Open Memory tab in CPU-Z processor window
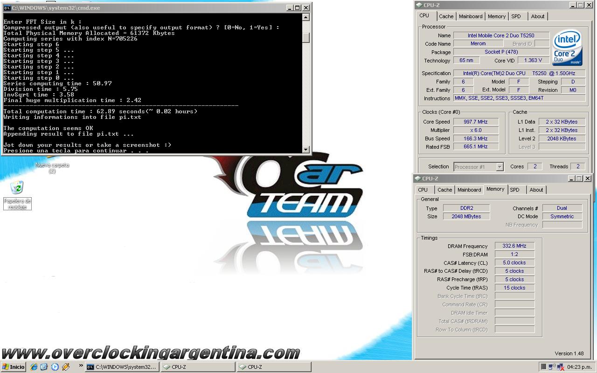 (x=497, y=16)
